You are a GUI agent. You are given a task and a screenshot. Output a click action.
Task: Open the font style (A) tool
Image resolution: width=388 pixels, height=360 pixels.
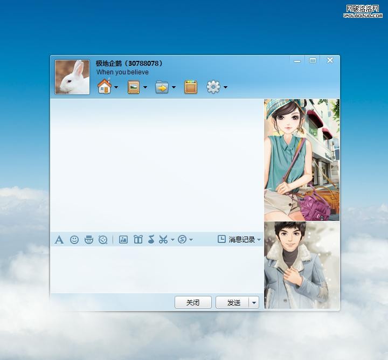[59, 240]
